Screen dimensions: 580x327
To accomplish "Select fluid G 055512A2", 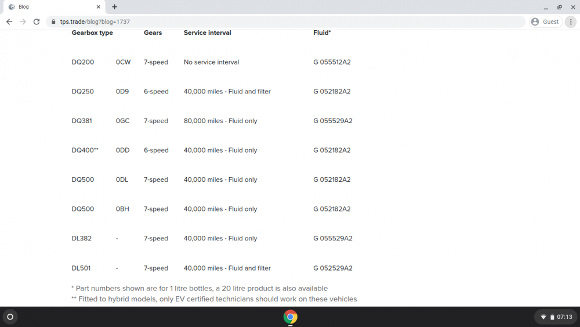I will tap(332, 62).
